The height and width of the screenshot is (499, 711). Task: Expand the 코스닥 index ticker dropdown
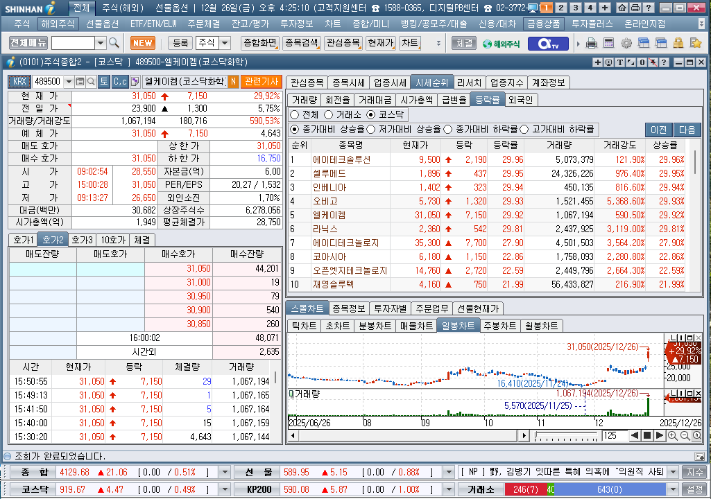225,489
